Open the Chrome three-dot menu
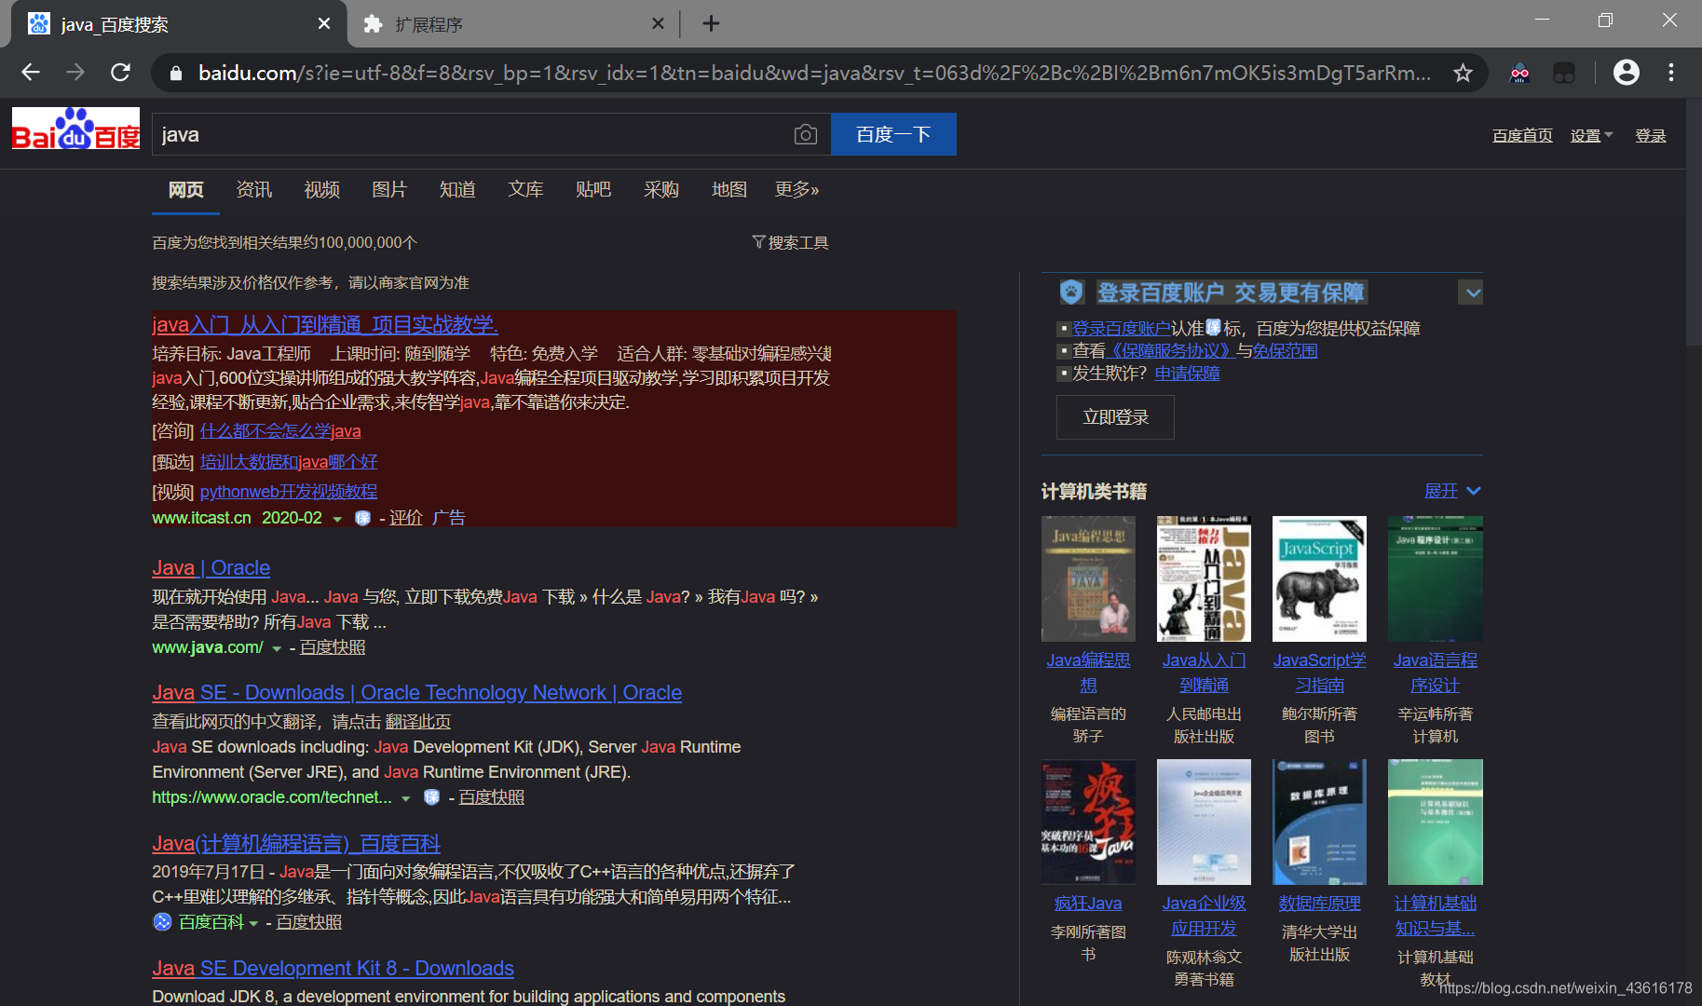 1670,72
